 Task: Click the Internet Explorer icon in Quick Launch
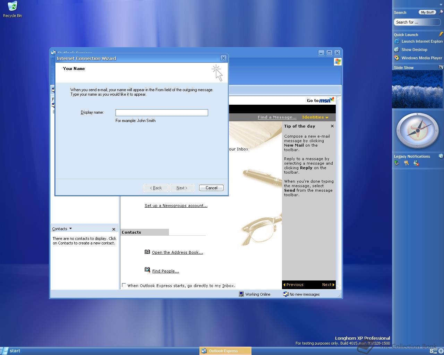coord(397,41)
